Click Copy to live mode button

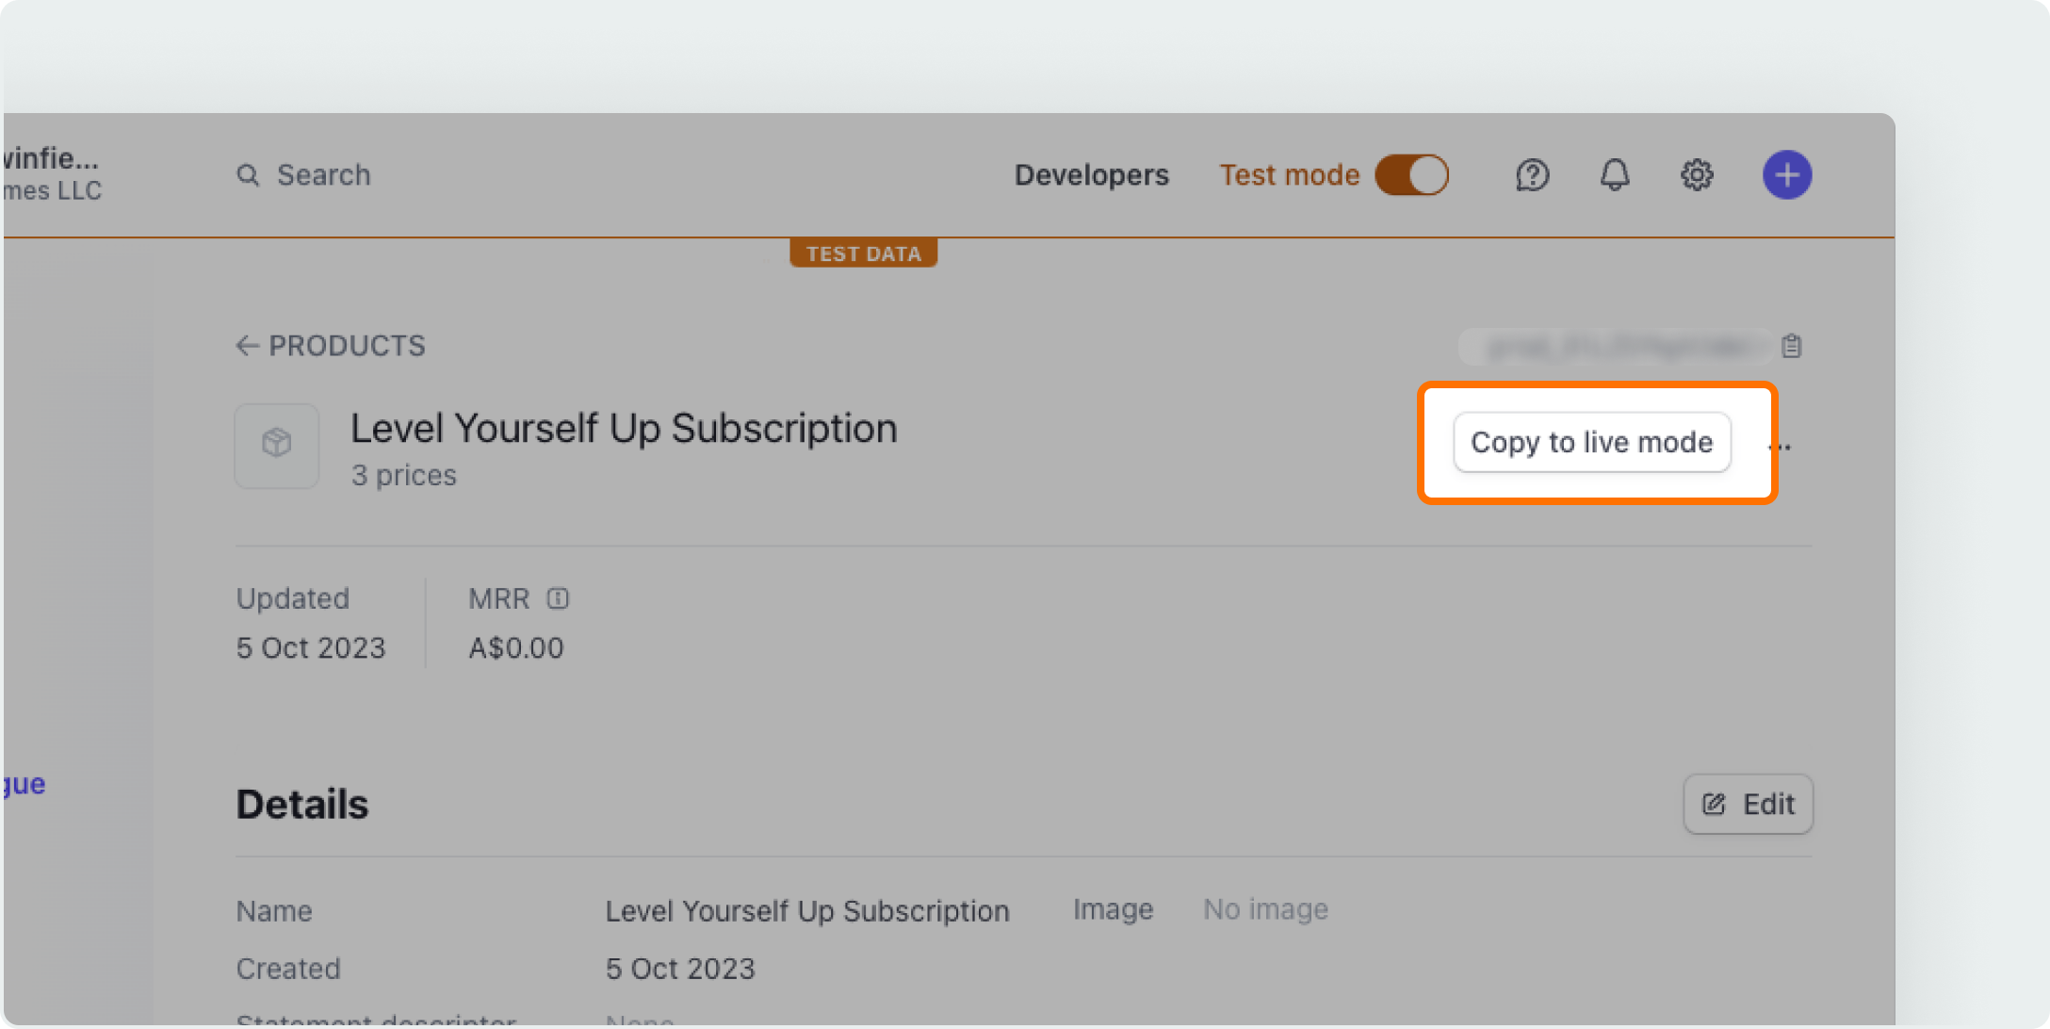(x=1591, y=442)
